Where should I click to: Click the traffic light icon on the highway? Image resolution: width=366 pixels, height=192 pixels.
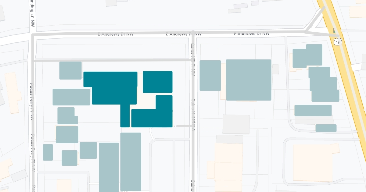pos(334,31)
